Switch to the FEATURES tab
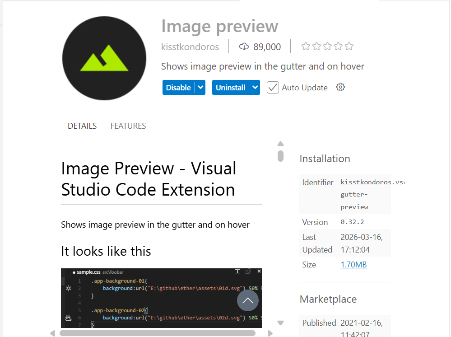Image resolution: width=451 pixels, height=337 pixels. click(x=128, y=126)
